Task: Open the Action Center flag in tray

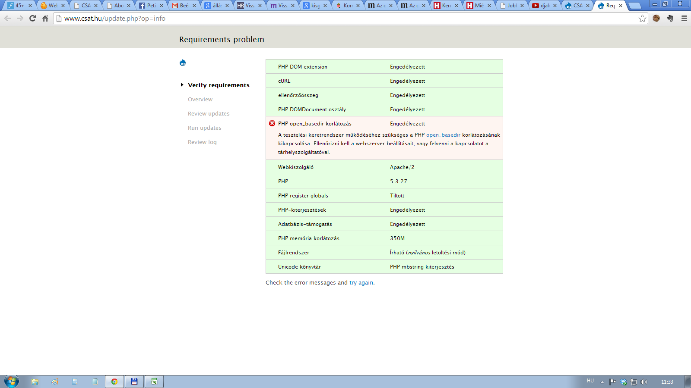Action: (x=612, y=382)
